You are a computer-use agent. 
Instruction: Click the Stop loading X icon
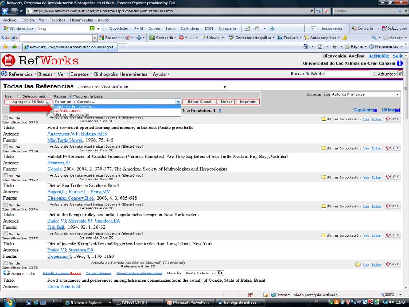(x=327, y=11)
